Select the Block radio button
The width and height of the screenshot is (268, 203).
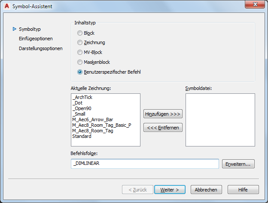80,33
